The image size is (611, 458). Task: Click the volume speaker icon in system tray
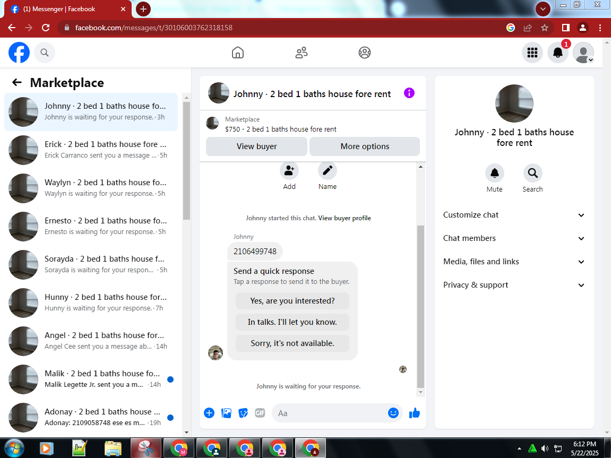[545, 448]
